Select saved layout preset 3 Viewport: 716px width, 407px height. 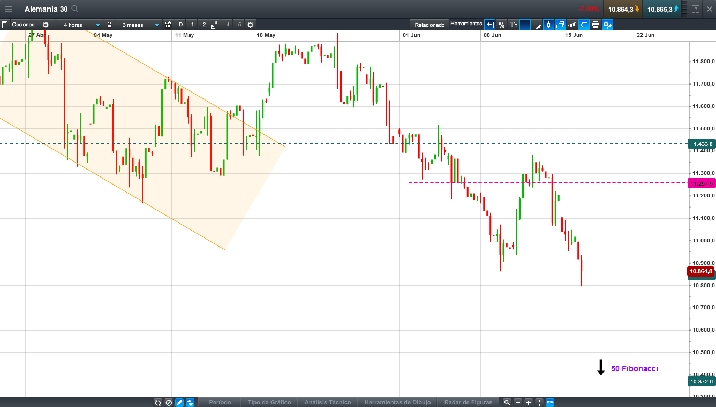[214, 25]
